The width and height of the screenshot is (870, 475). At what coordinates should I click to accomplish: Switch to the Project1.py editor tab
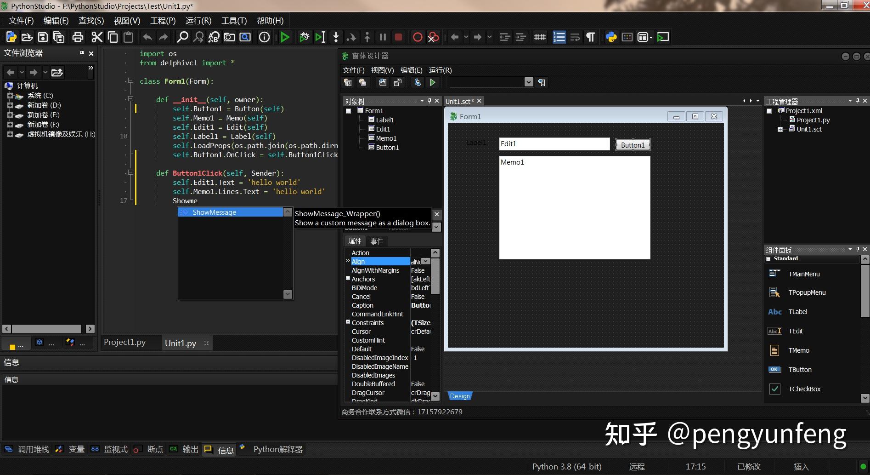coord(124,342)
